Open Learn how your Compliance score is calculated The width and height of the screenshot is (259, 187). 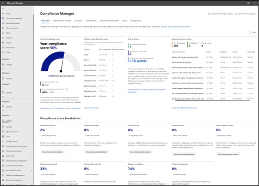(60, 108)
